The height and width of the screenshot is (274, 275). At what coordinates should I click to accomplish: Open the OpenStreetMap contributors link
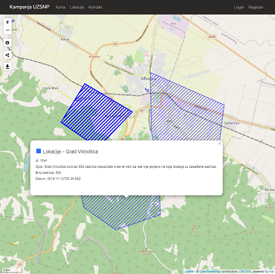[x=210, y=272]
